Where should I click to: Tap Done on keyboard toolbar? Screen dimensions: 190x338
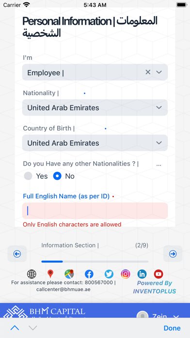(172, 328)
